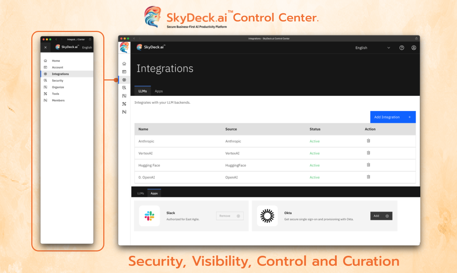Click the Slack logo on the Slack card
The height and width of the screenshot is (273, 457).
click(149, 216)
